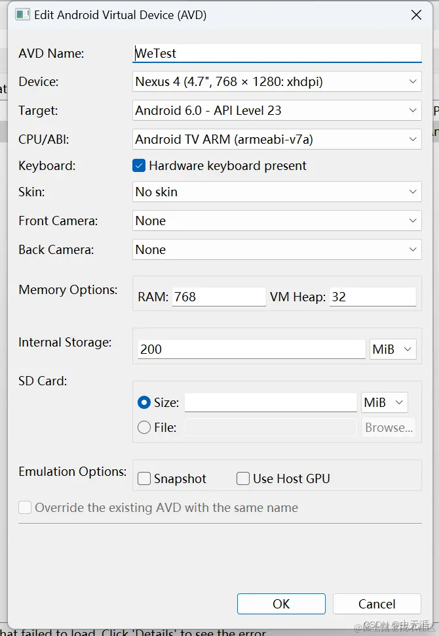Expand the Skin selection dropdown

[277, 192]
